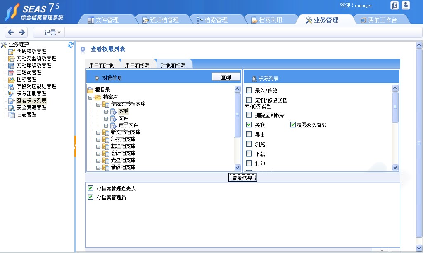Screen dimensions: 423x253
Task: Check the 打印 permission checkbox
Action: tap(249, 163)
